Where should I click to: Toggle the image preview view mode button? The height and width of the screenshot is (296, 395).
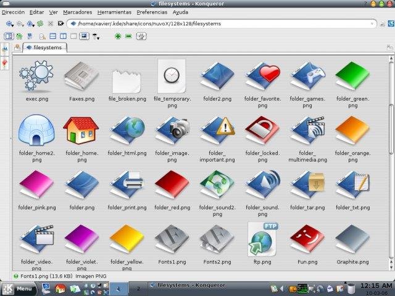84,36
